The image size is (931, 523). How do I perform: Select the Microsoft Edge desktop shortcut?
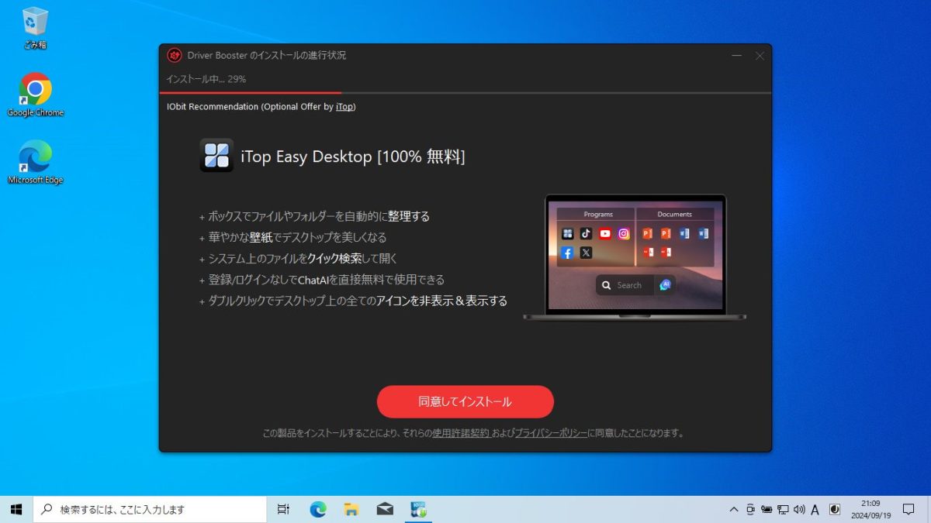click(x=36, y=163)
